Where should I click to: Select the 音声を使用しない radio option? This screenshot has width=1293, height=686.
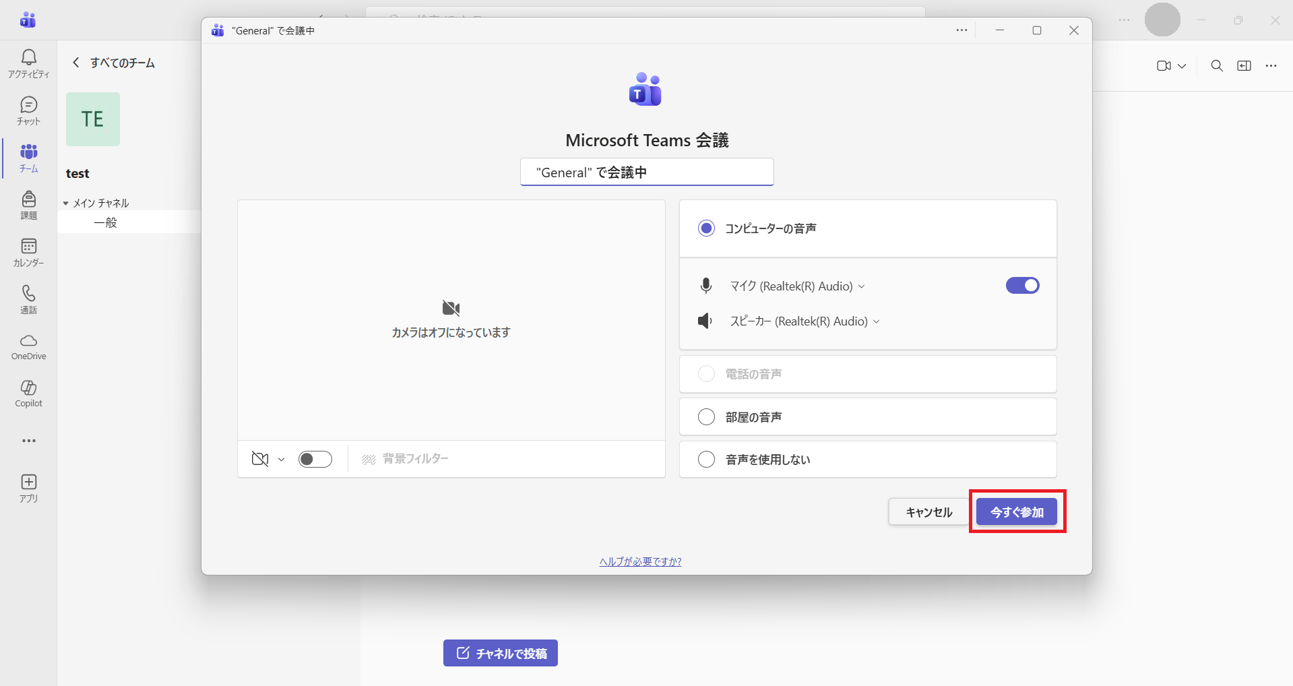click(706, 460)
